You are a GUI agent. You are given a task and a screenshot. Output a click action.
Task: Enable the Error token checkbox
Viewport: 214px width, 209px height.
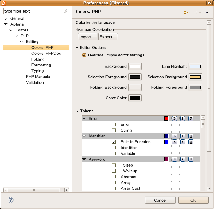[114, 124]
